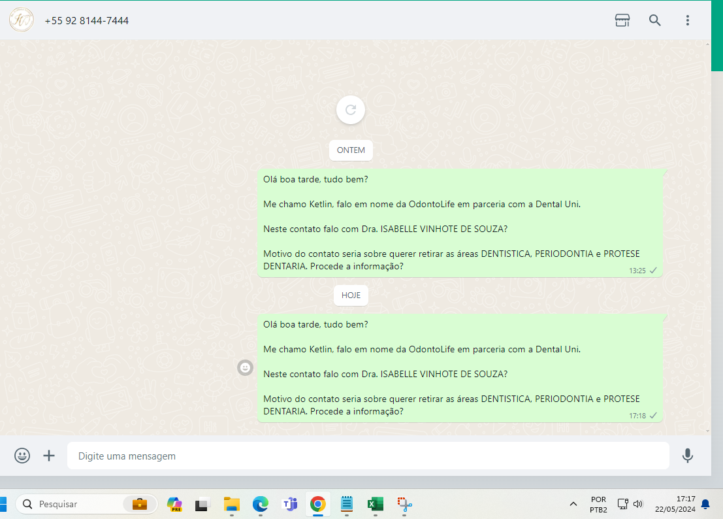Viewport: 723px width, 519px height.
Task: Open the notifications bell icon
Action: (705, 504)
